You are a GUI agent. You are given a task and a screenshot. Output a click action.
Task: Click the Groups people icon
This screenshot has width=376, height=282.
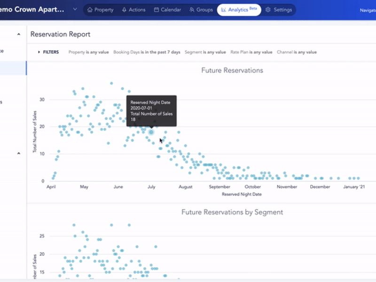[192, 10]
